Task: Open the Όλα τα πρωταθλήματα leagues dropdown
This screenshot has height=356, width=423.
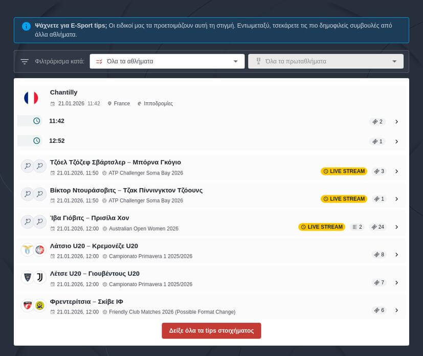Action: click(326, 61)
